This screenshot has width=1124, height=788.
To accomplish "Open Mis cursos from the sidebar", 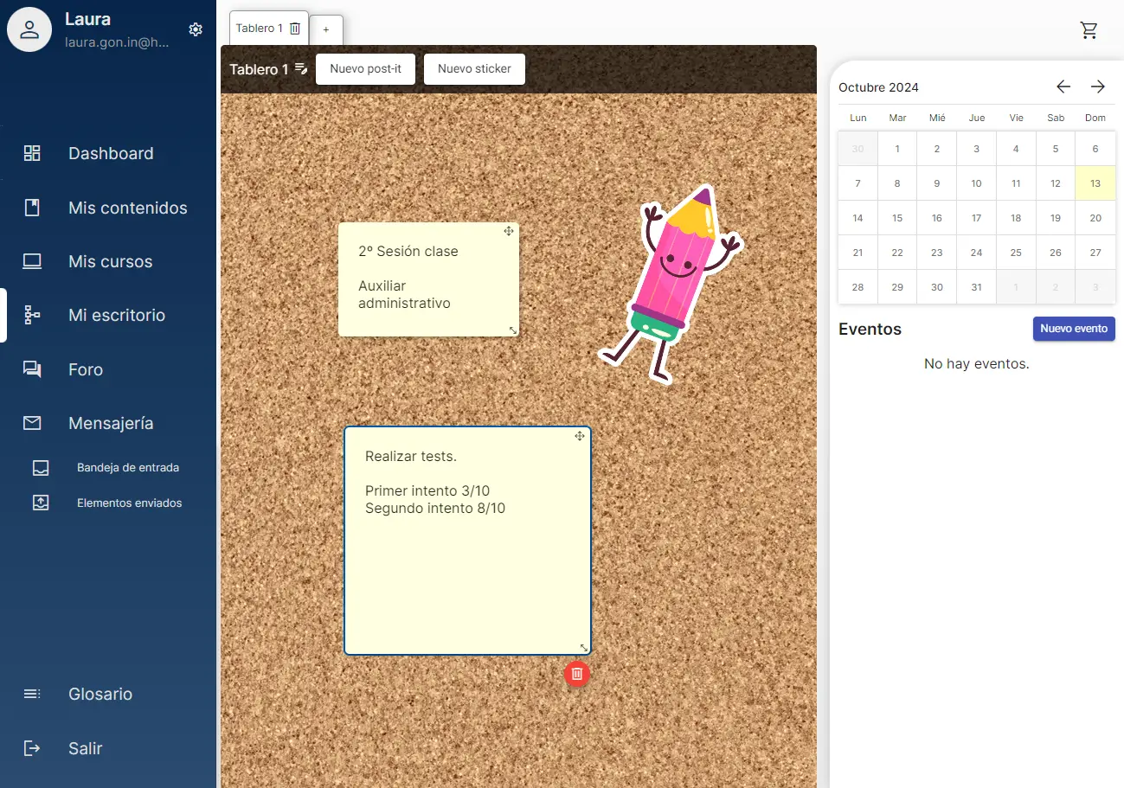I will [110, 261].
